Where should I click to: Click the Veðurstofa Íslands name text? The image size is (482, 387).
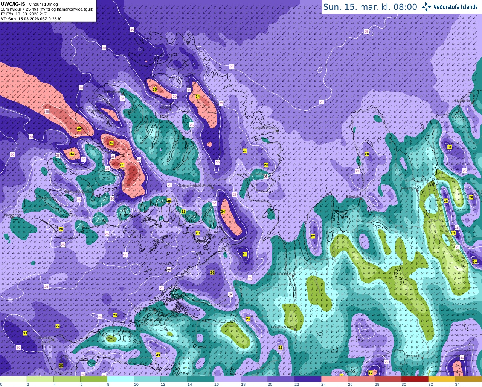tap(455, 7)
